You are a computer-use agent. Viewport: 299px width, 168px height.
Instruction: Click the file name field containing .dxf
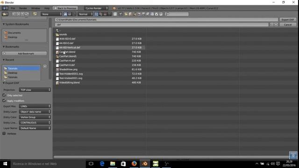[162, 25]
